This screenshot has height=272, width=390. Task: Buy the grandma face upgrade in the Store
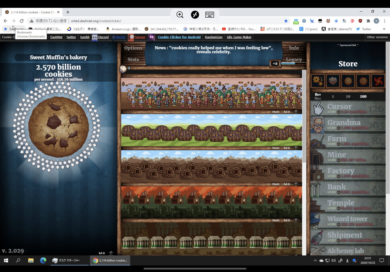click(333, 81)
